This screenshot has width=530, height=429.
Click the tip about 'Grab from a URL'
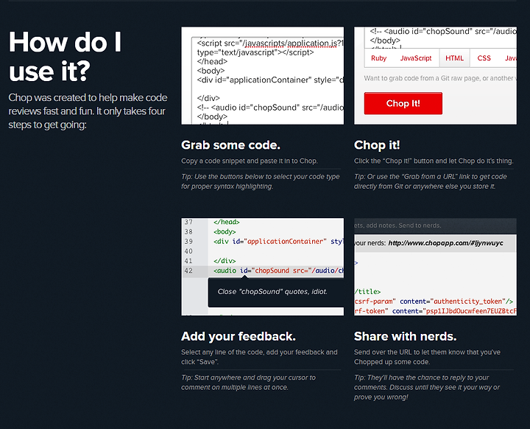click(x=431, y=181)
